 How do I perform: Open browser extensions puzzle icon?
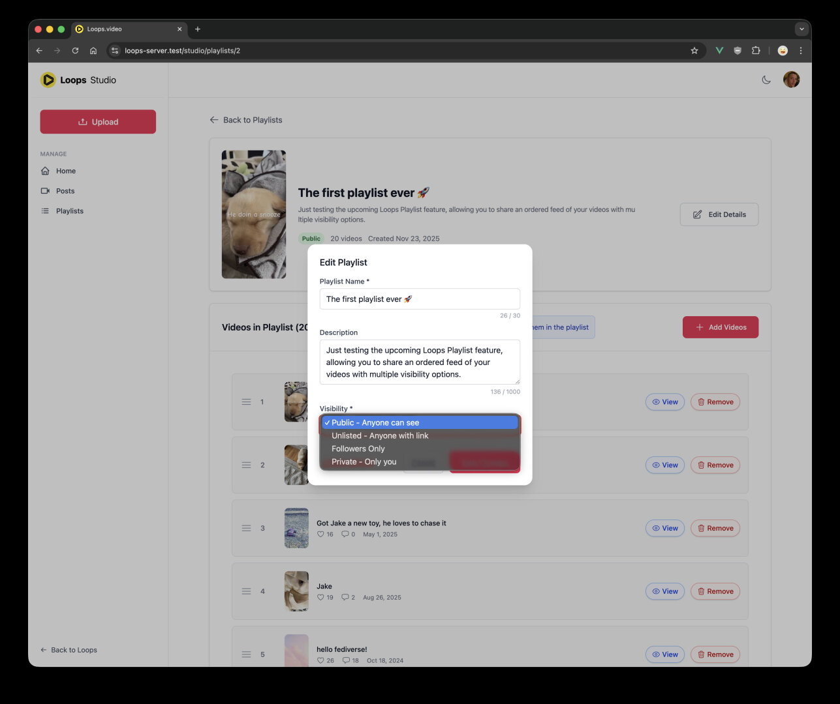click(756, 51)
